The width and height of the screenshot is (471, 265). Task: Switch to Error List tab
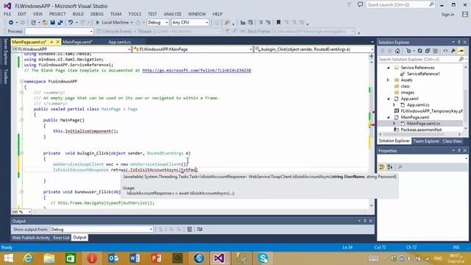61,238
